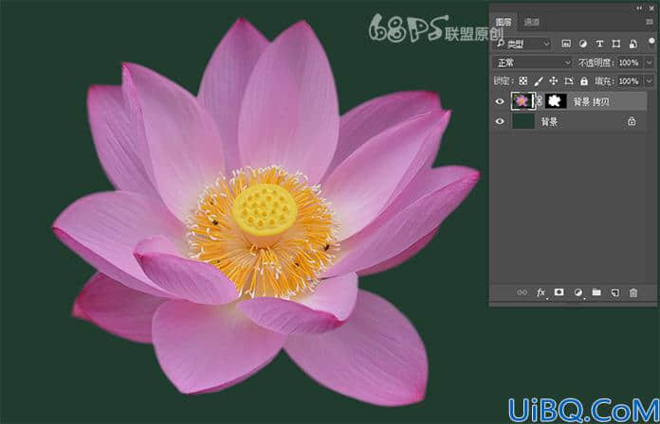660x424 pixels.
Task: Select the 背景 layer thumbnail
Action: pyautogui.click(x=523, y=121)
